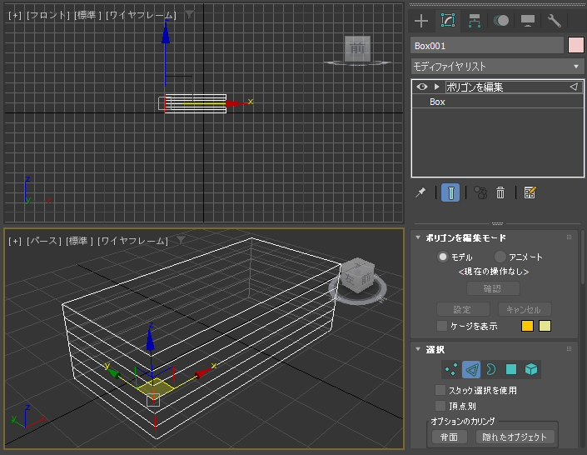The width and height of the screenshot is (587, 455).
Task: Open configure modifier sets icon
Action: pos(530,192)
